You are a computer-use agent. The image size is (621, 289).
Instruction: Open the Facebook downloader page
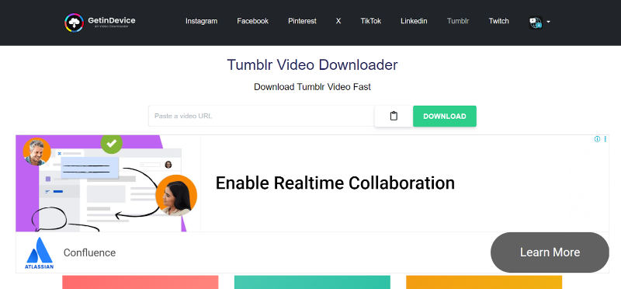tap(253, 21)
